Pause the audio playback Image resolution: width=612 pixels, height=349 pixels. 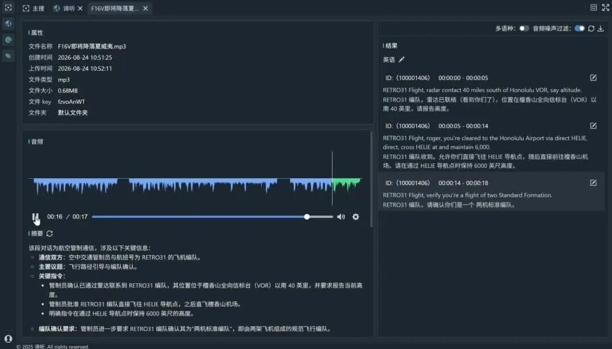(35, 217)
